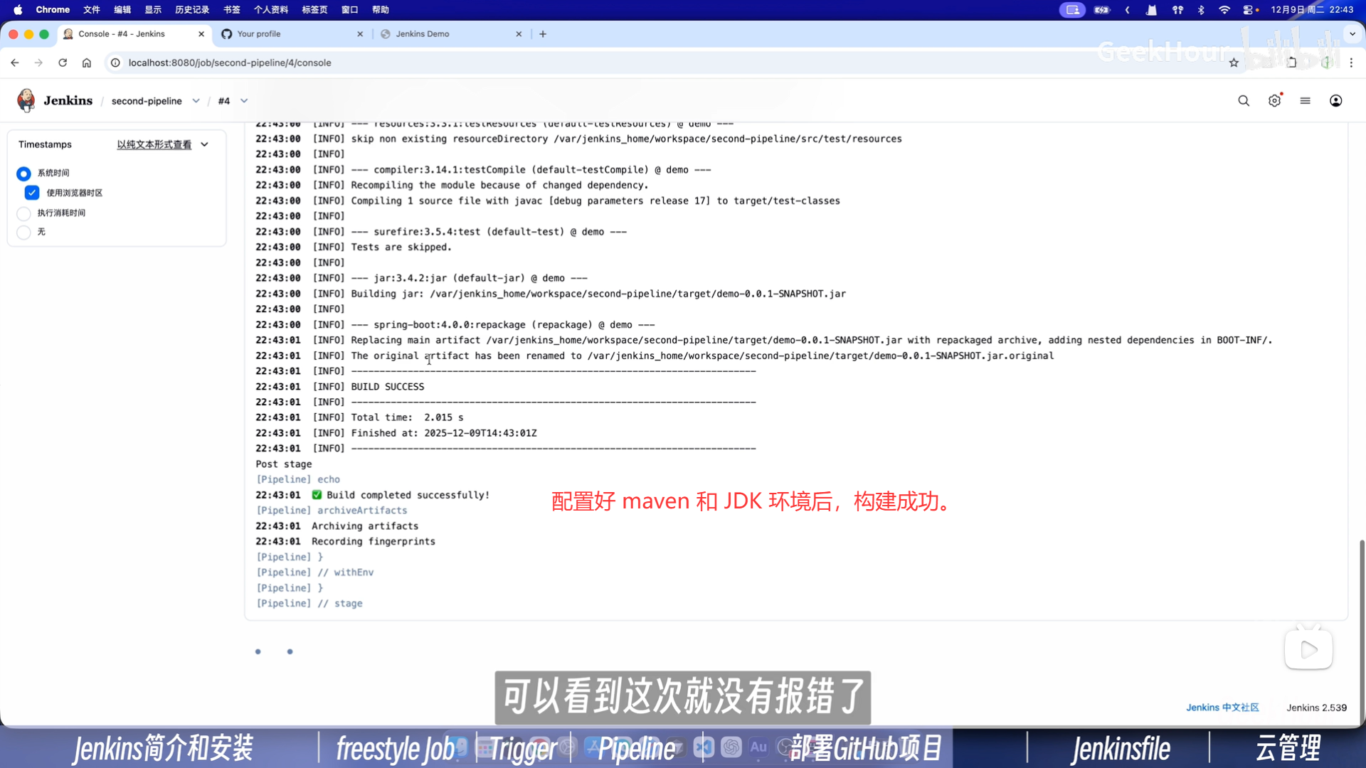
Task: Click the user account avatar icon
Action: (1336, 101)
